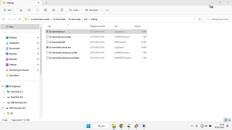Select the Ex-terminate.exe file

[x=96, y=31]
